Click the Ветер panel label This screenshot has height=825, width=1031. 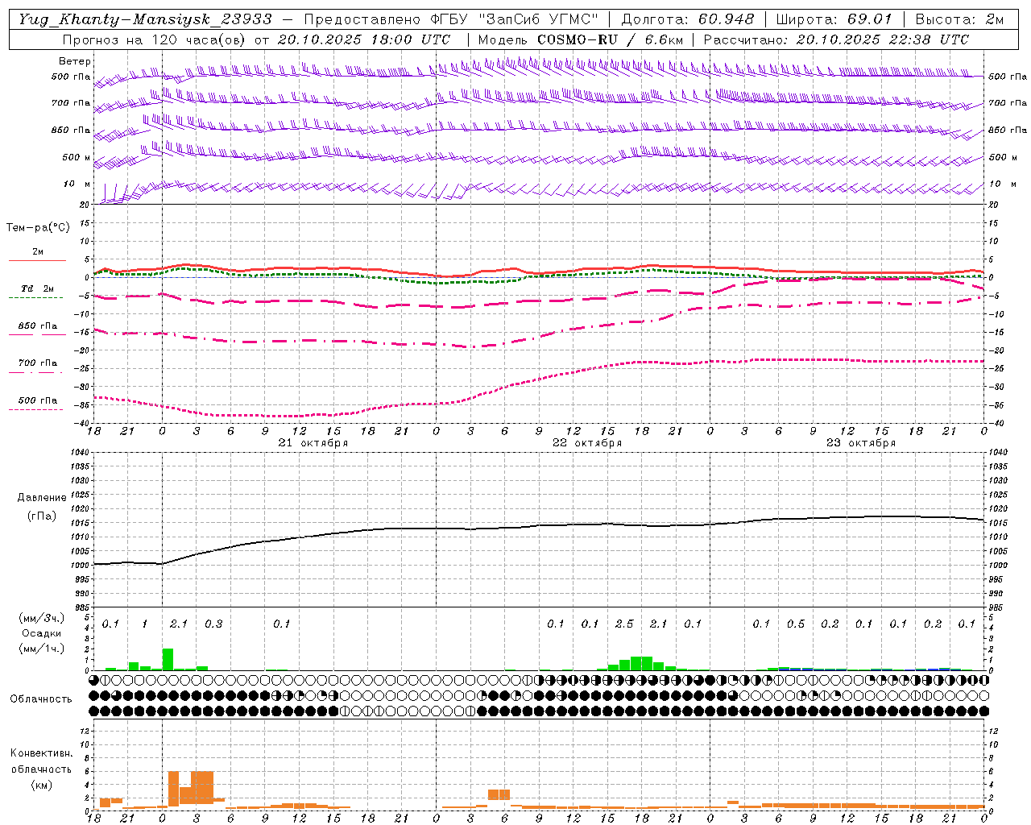click(75, 61)
